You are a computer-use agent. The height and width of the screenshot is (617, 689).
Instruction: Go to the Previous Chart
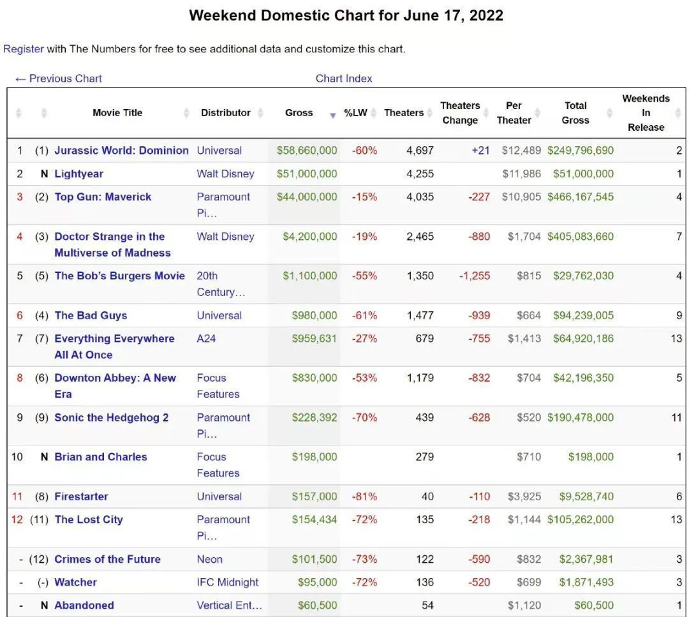pyautogui.click(x=58, y=78)
